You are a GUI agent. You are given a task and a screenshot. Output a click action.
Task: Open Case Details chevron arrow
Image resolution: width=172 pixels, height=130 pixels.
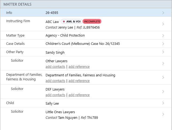tap(163, 44)
